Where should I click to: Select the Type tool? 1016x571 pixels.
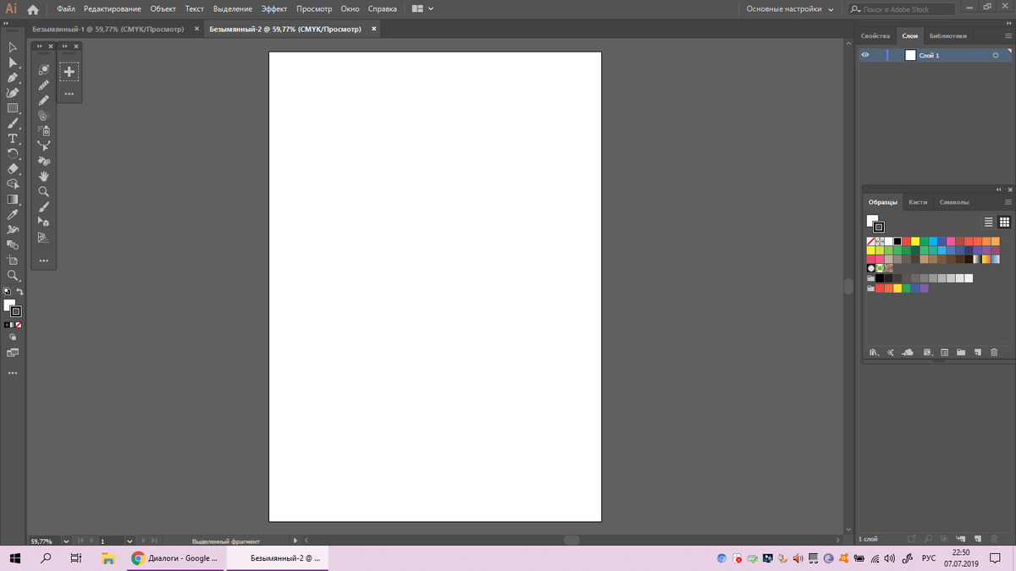click(x=13, y=139)
